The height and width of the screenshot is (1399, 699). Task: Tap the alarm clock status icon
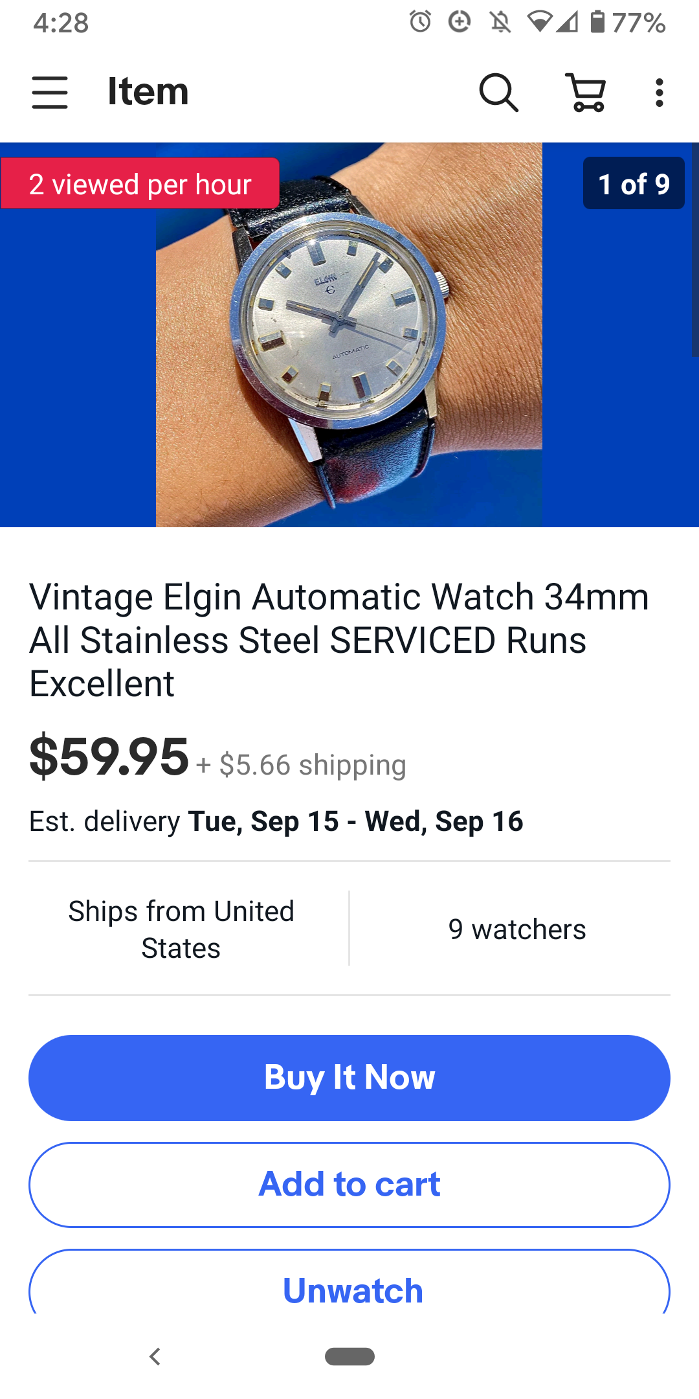coord(420,22)
